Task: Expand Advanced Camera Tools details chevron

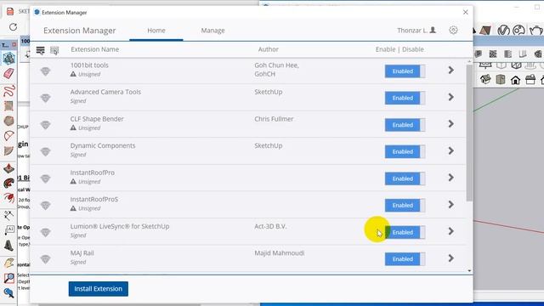Action: pos(451,97)
